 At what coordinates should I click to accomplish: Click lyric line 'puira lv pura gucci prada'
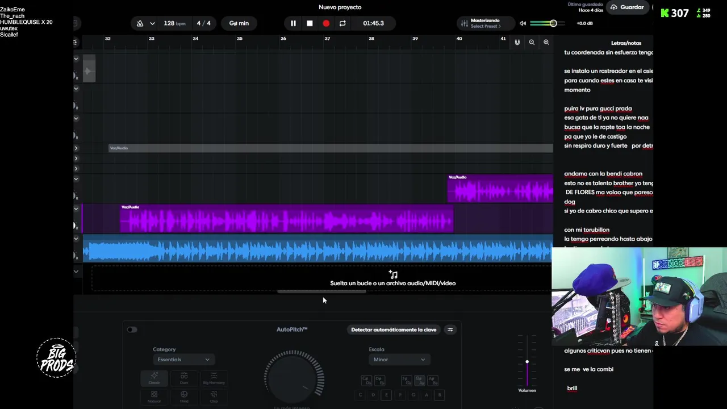coord(598,108)
